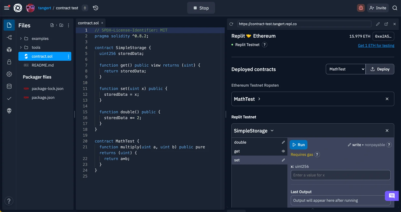Select the get function with eye icon
This screenshot has width=401, height=212.
(x=259, y=151)
